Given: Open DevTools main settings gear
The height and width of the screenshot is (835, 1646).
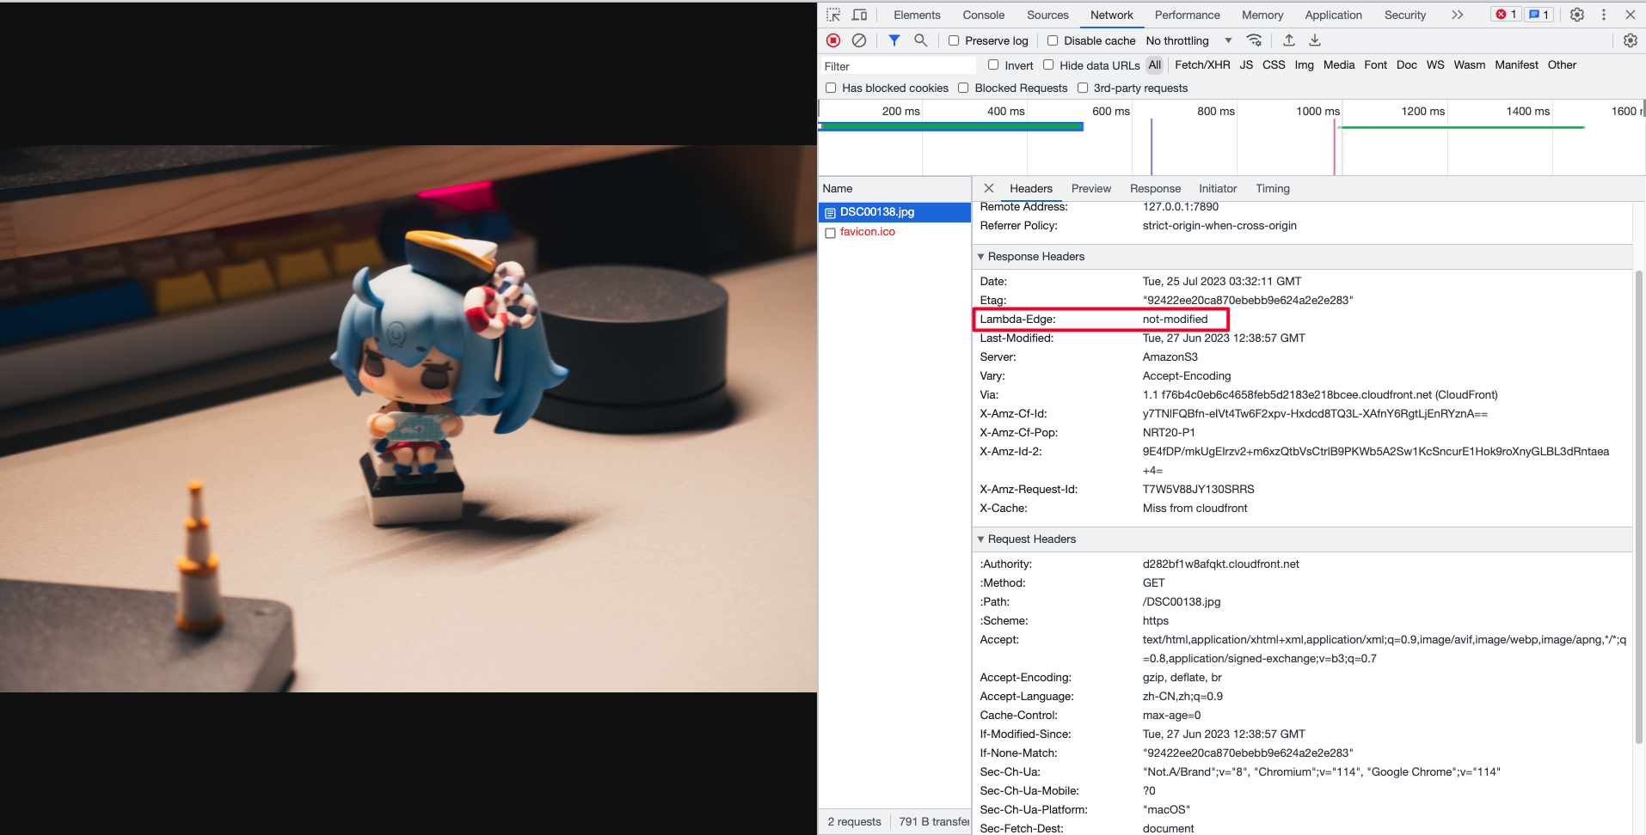Looking at the screenshot, I should [x=1577, y=15].
